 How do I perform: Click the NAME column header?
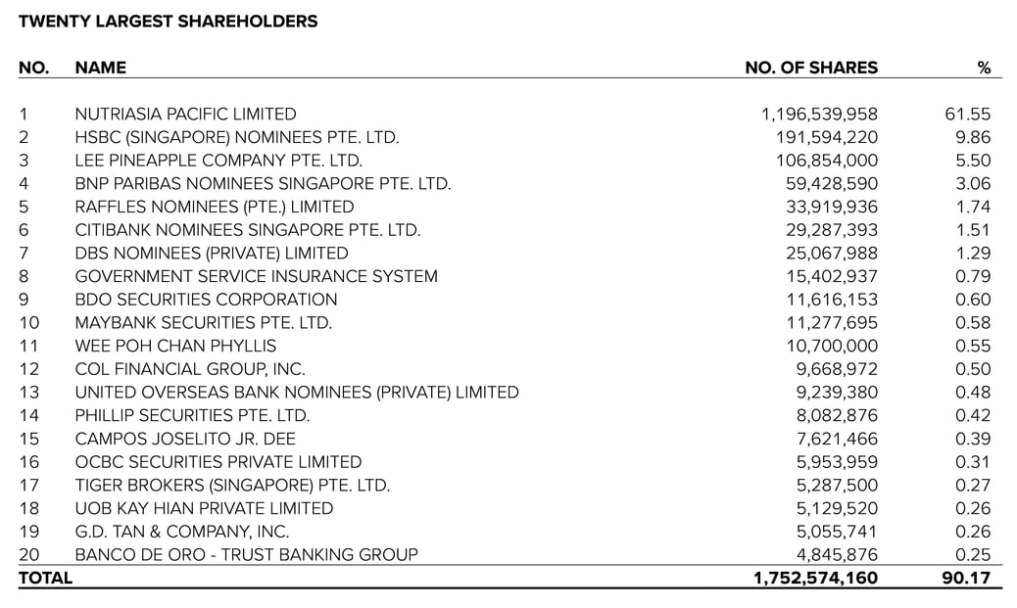tap(100, 68)
